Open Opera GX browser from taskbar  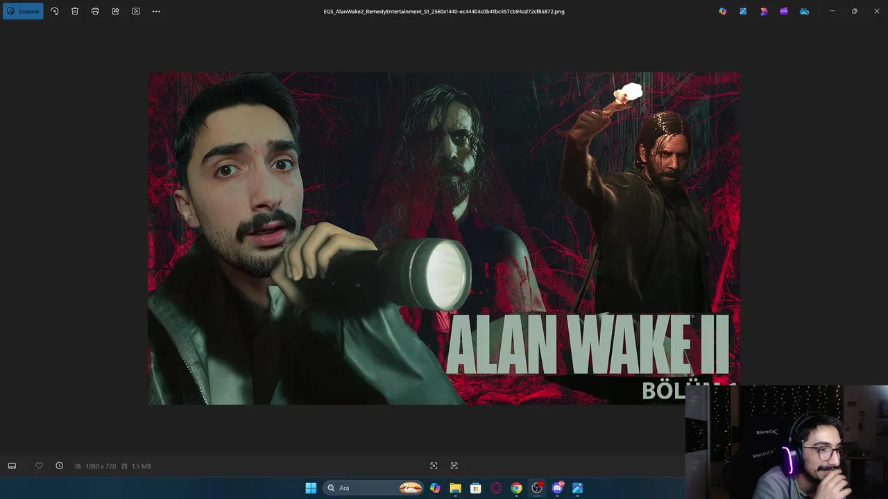pos(496,488)
